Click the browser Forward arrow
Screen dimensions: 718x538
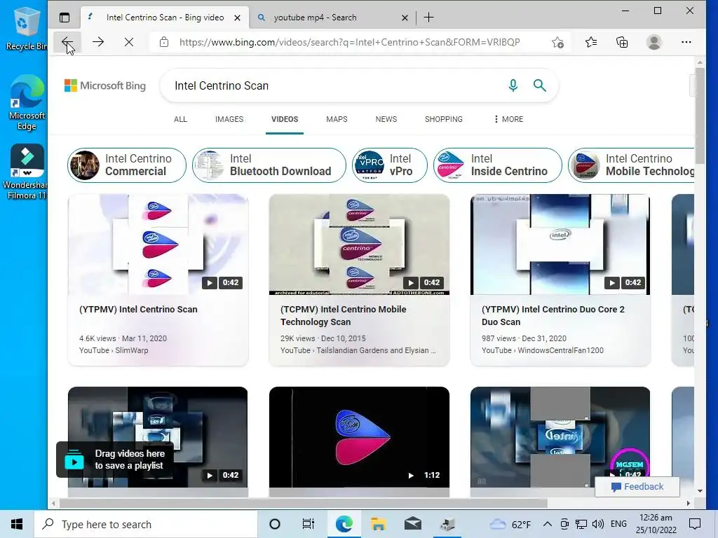[98, 42]
